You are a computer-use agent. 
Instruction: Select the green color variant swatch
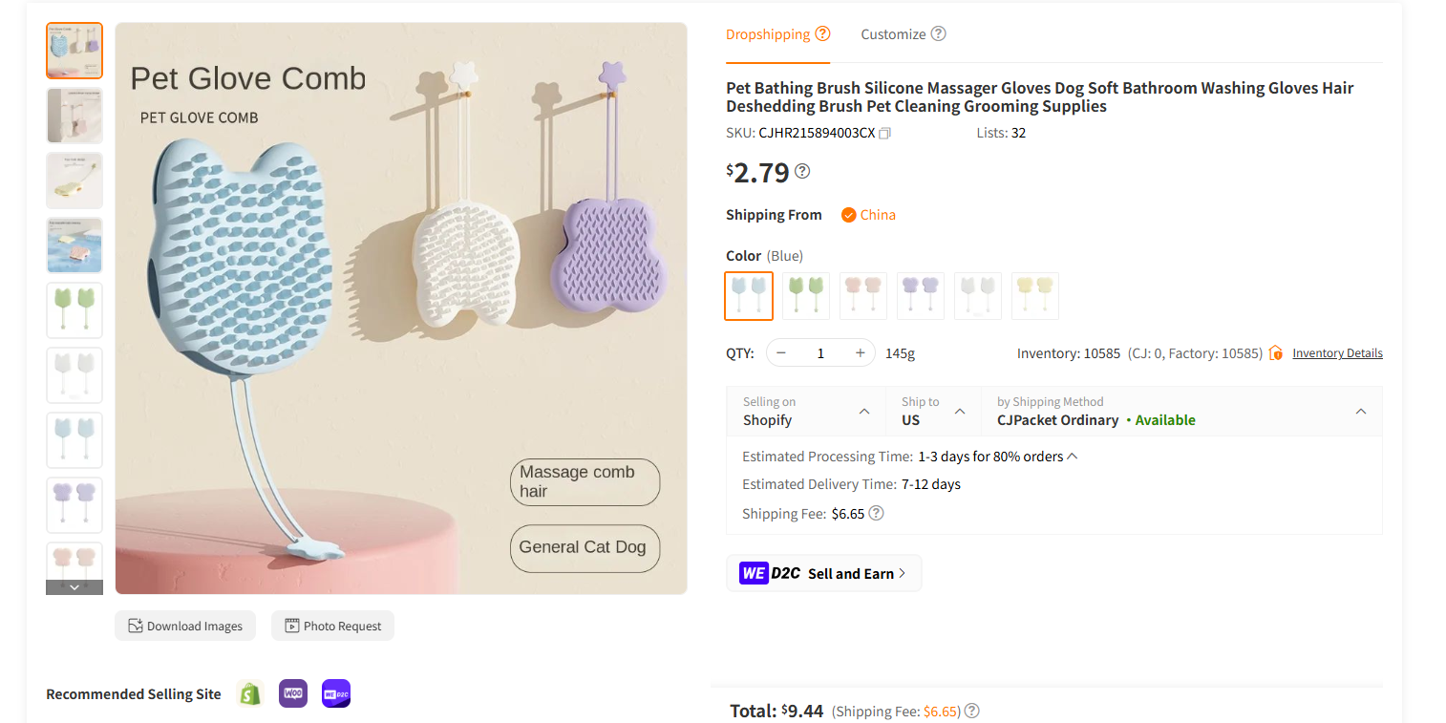pyautogui.click(x=805, y=296)
